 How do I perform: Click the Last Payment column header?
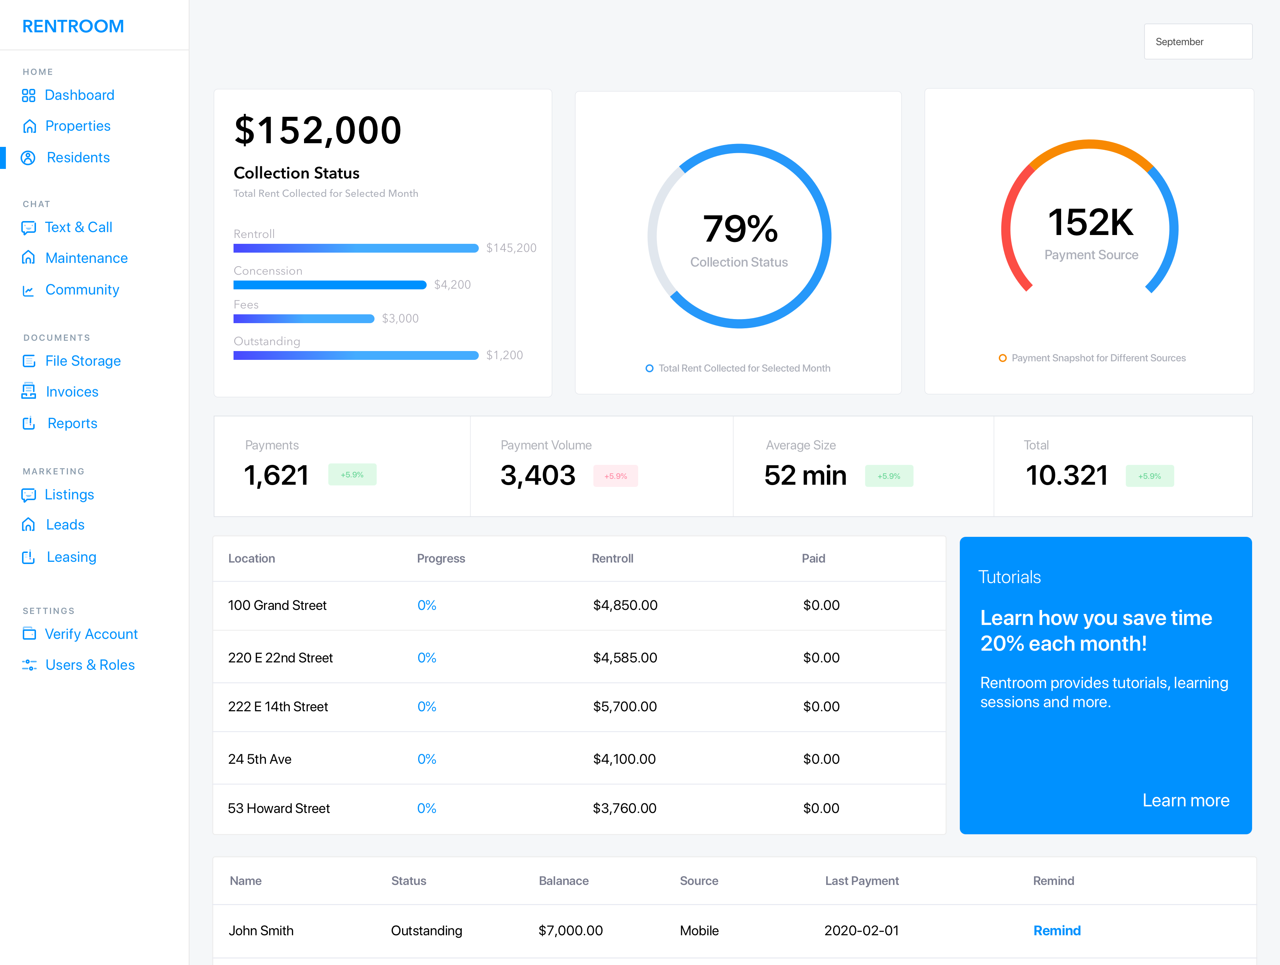coord(862,881)
